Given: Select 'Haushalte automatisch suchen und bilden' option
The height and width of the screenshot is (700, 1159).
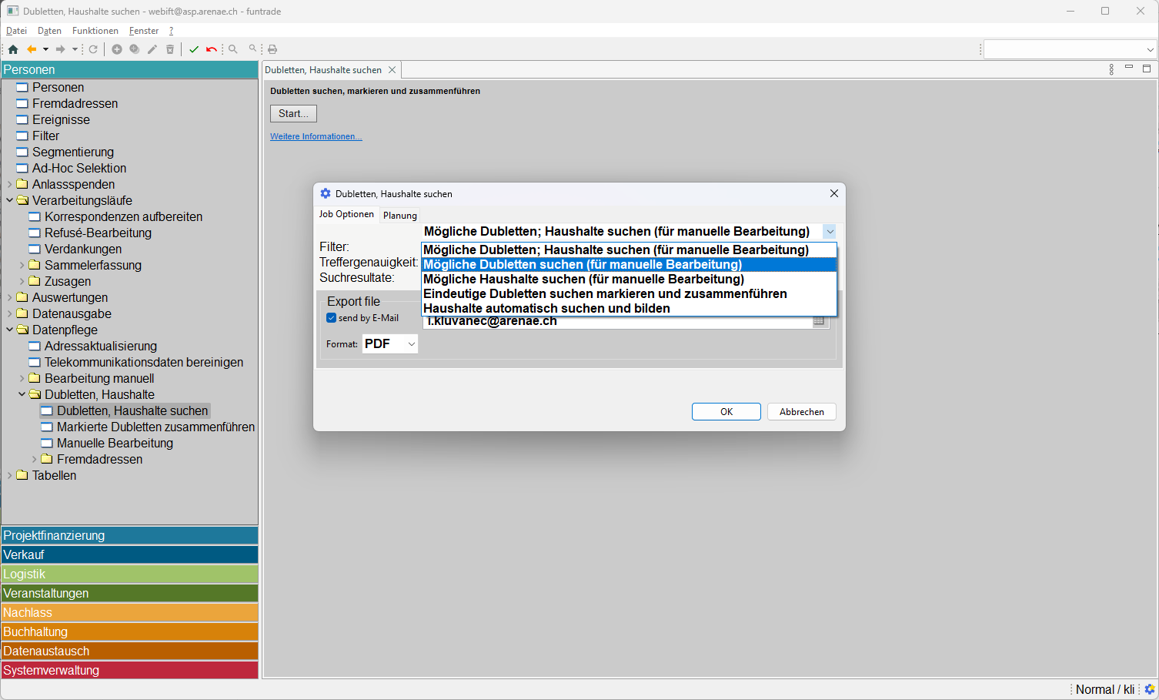Looking at the screenshot, I should point(546,308).
